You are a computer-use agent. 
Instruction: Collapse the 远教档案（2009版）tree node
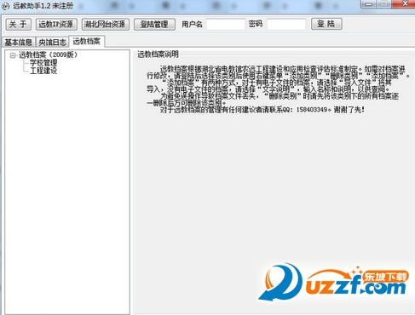click(x=13, y=55)
